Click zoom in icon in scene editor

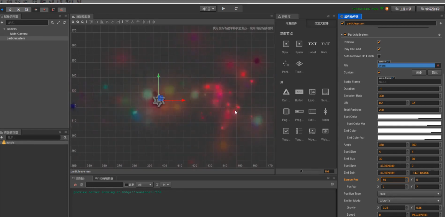coord(73,22)
